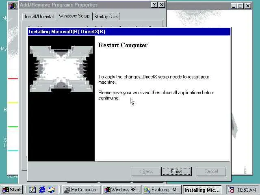Click the 10:53 AM system clock

(247, 190)
